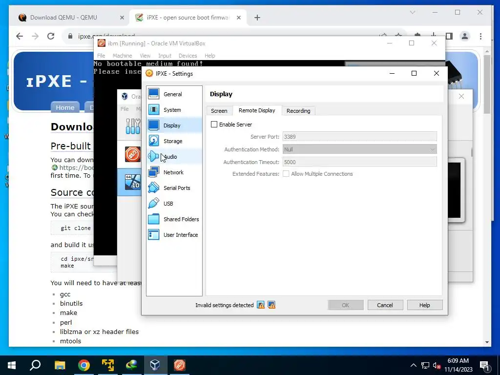500x375 pixels.
Task: Switch to the Remote Display tab
Action: click(257, 110)
